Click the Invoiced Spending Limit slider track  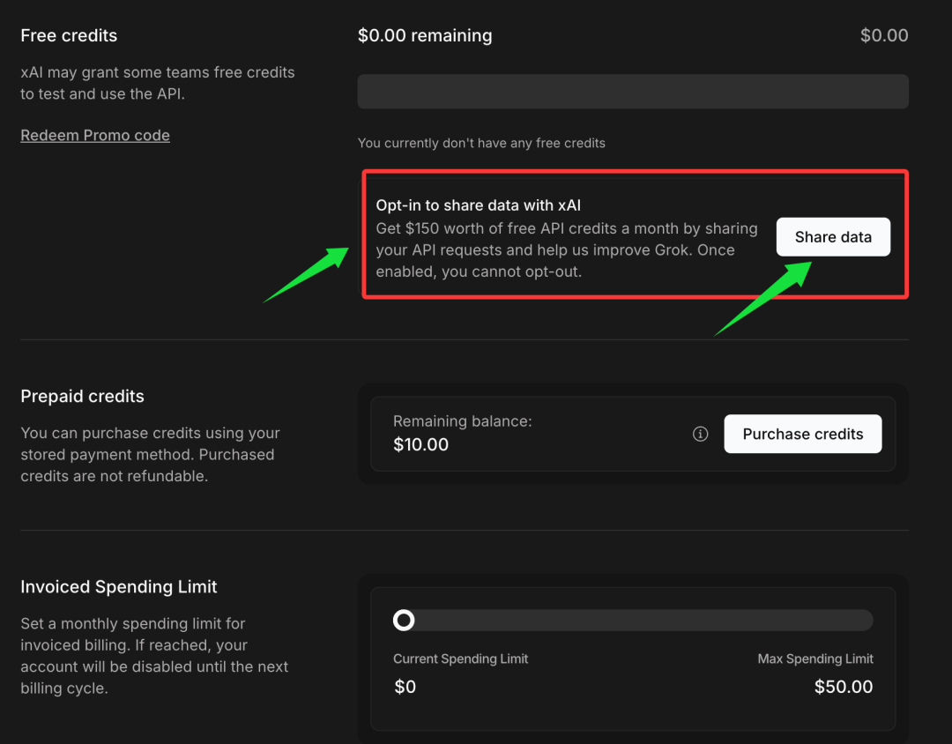[x=633, y=620]
